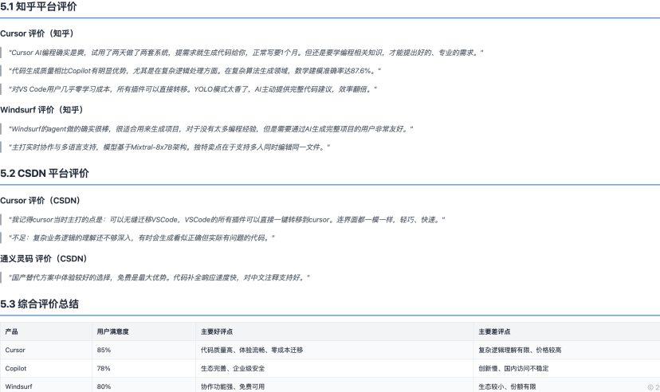Click the 5.3 综合评价总结 heading
The image size is (660, 392).
click(40, 304)
